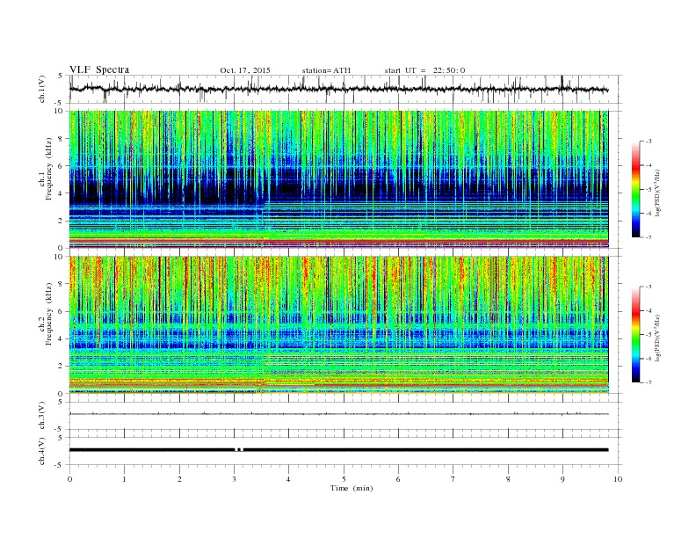The height and width of the screenshot is (538, 696).
Task: Click time axis tick label "9"
Action: 562,479
